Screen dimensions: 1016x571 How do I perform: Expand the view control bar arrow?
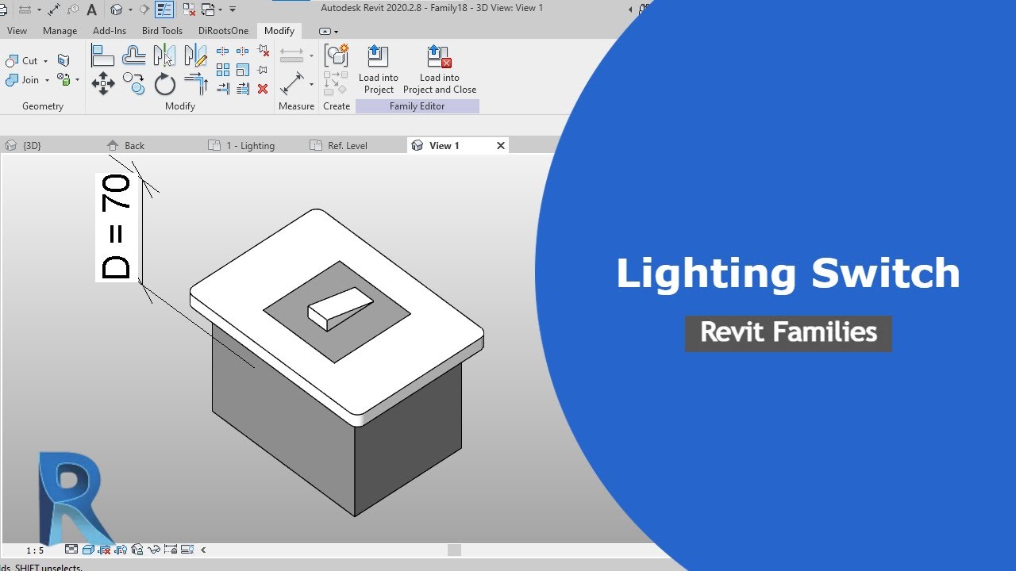(x=203, y=549)
